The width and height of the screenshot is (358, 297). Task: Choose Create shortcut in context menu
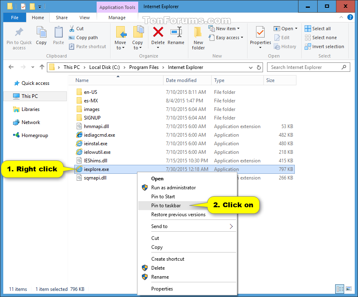click(188, 259)
